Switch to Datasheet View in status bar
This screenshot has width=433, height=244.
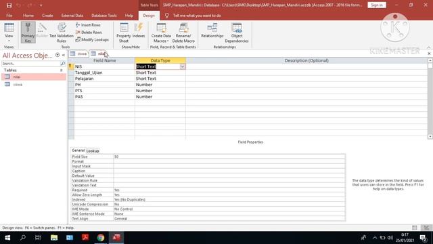coord(415,228)
